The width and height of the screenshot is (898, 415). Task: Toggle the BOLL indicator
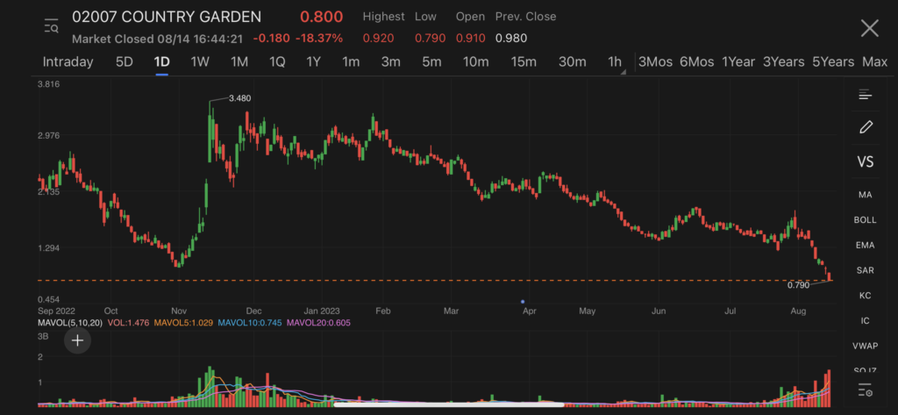865,220
